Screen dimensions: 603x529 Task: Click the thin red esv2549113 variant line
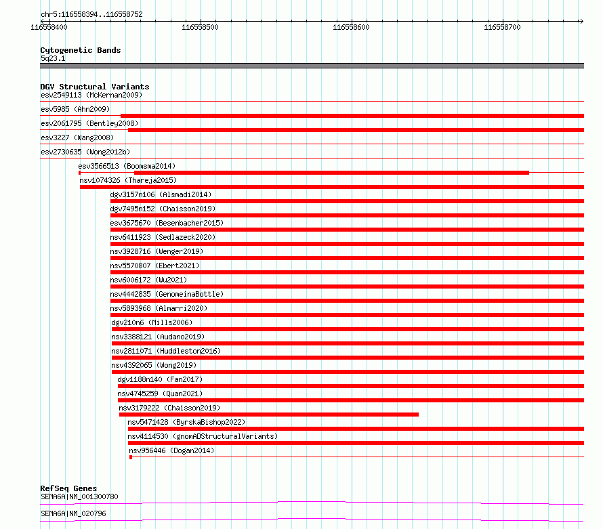click(312, 102)
